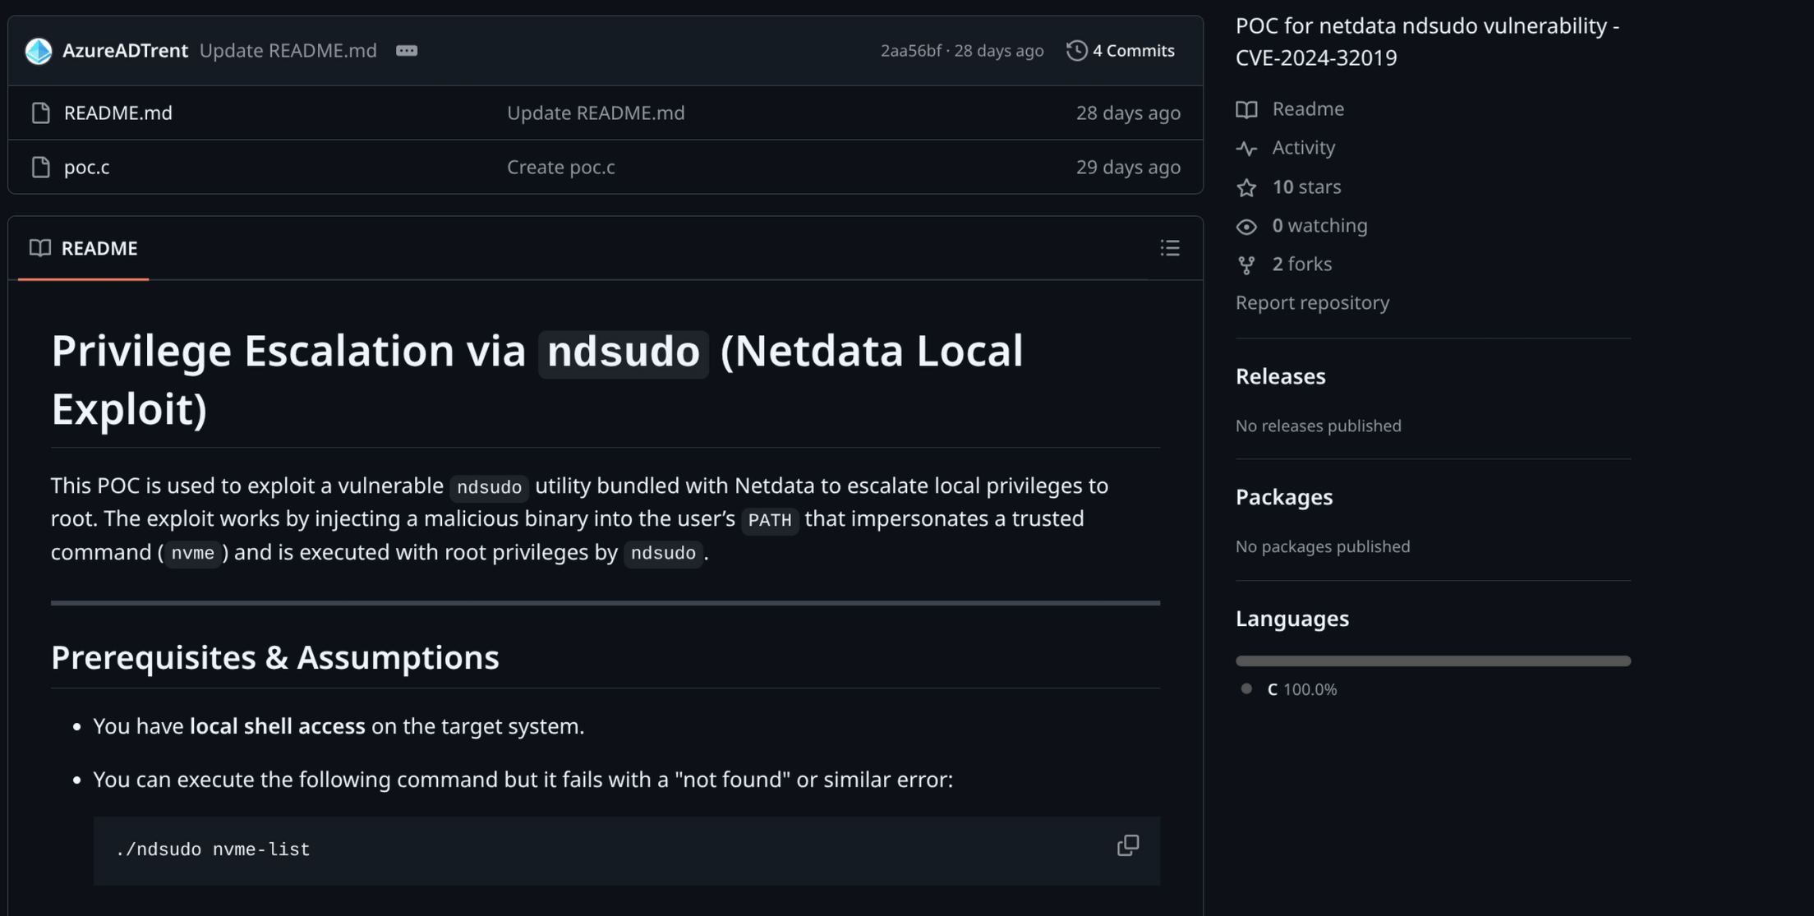
Task: Click the Languages progress bar
Action: click(x=1433, y=661)
